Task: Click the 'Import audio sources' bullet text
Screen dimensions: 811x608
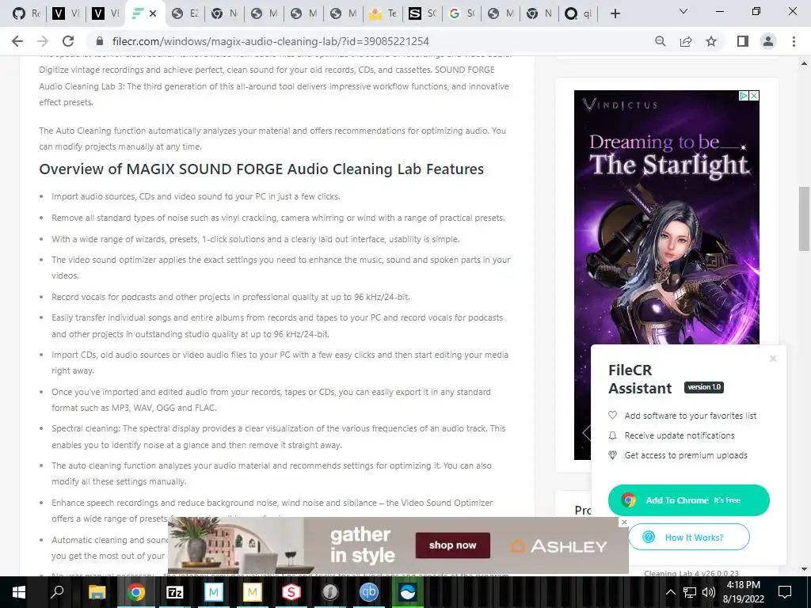Action: tap(196, 196)
